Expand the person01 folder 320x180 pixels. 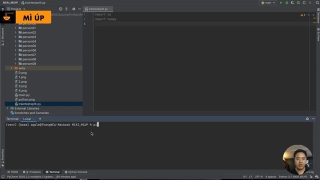(15, 28)
